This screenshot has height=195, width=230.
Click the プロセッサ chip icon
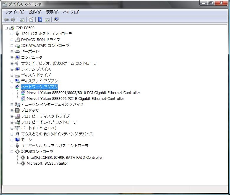tap(17, 110)
